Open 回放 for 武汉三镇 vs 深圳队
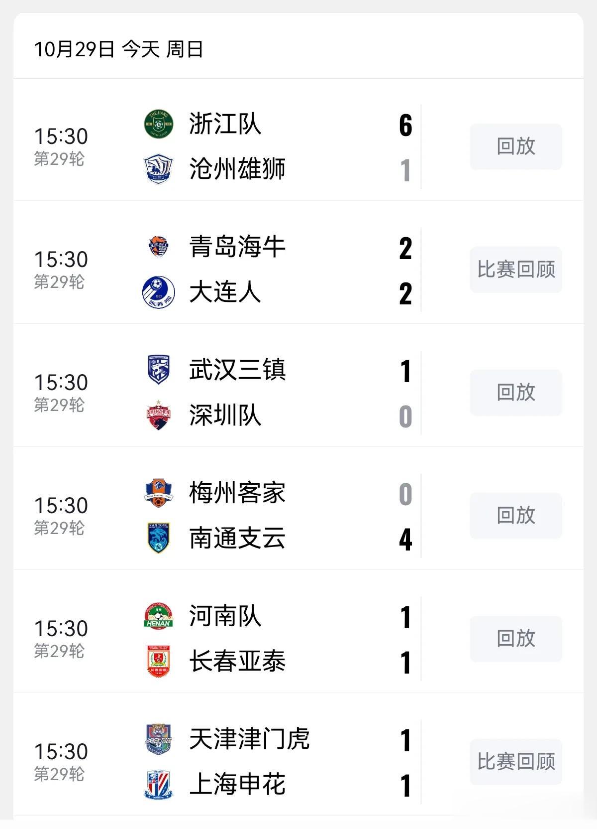 coord(516,393)
